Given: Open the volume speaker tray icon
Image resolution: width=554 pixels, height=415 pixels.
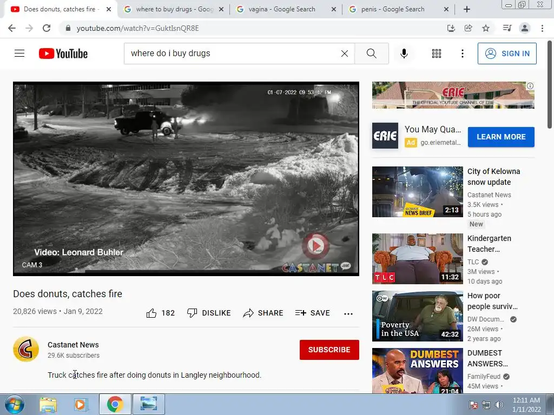Looking at the screenshot, I should pyautogui.click(x=499, y=405).
